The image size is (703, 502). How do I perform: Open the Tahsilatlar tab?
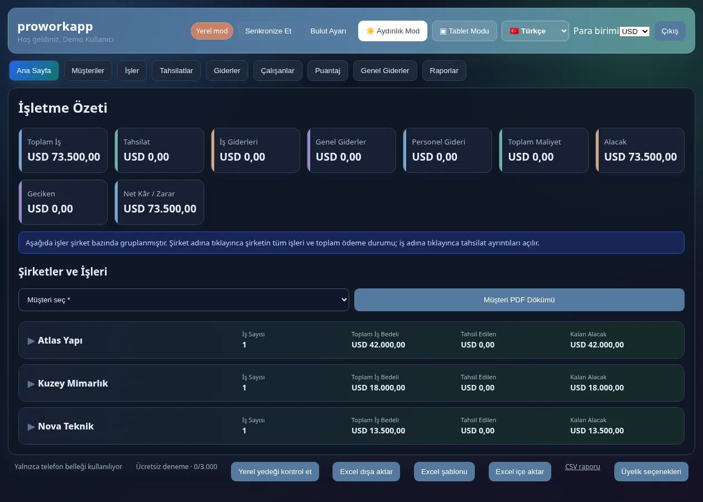point(176,71)
